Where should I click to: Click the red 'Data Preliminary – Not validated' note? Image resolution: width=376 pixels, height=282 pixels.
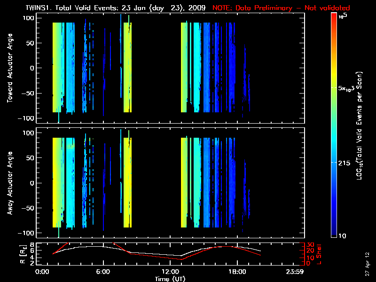[281, 8]
